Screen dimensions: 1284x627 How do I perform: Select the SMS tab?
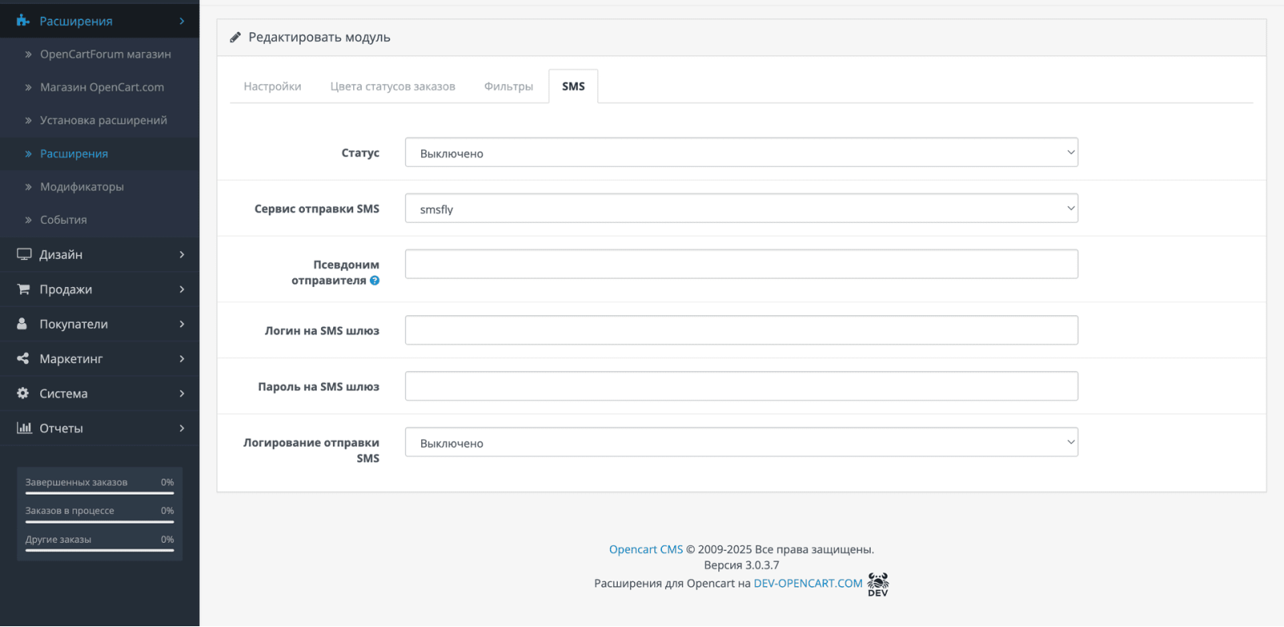574,87
